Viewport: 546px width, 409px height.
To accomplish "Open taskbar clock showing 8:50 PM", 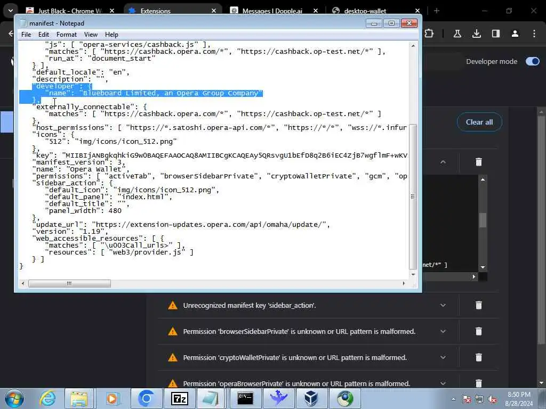I will pyautogui.click(x=519, y=399).
